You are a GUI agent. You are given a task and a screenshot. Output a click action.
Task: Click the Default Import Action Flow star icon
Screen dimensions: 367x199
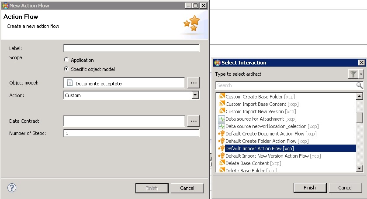(222, 148)
